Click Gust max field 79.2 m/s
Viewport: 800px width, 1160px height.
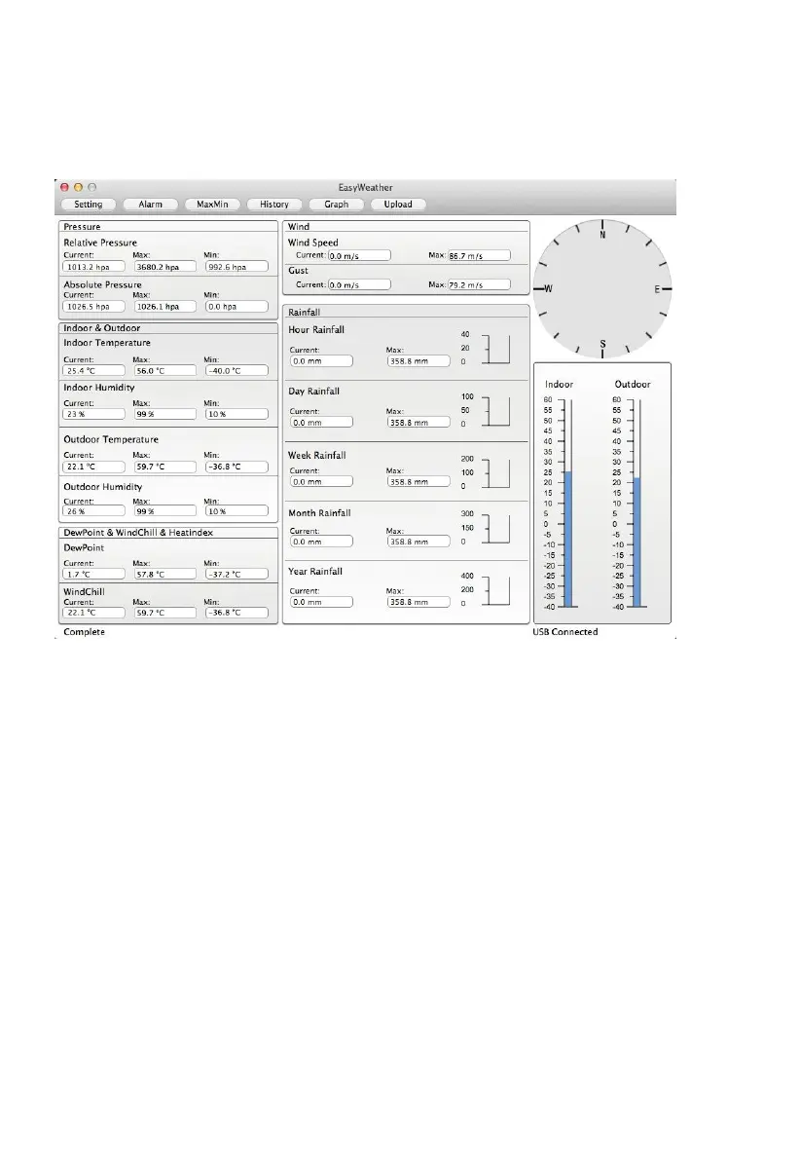[x=479, y=284]
